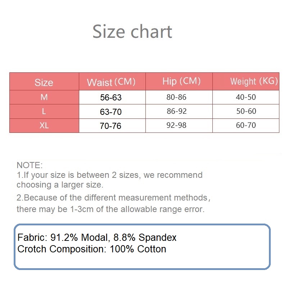This screenshot has width=288, height=288.
Task: Select the Weight (KG) column header
Action: (254, 81)
